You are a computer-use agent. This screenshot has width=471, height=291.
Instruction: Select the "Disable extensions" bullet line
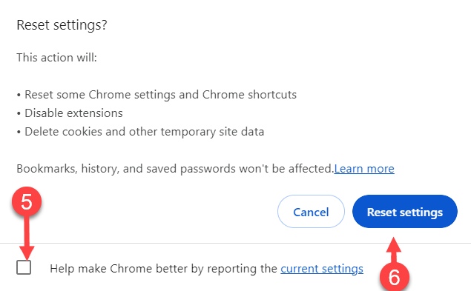click(70, 113)
